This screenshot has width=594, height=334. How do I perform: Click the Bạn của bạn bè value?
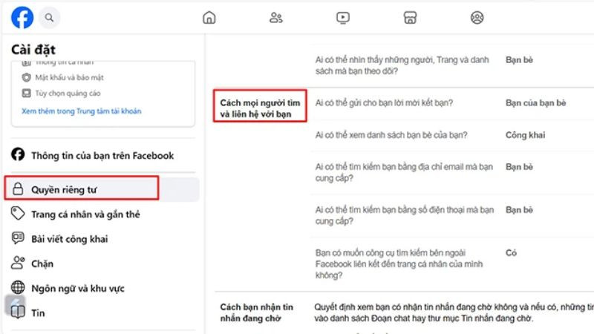coord(535,102)
